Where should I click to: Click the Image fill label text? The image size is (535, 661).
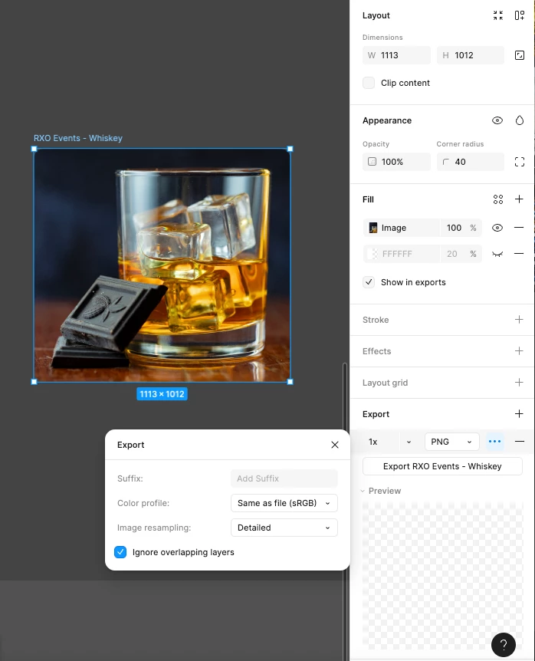[x=394, y=228]
